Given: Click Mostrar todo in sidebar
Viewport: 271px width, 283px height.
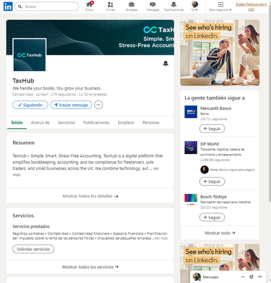Looking at the screenshot, I should [x=220, y=233].
